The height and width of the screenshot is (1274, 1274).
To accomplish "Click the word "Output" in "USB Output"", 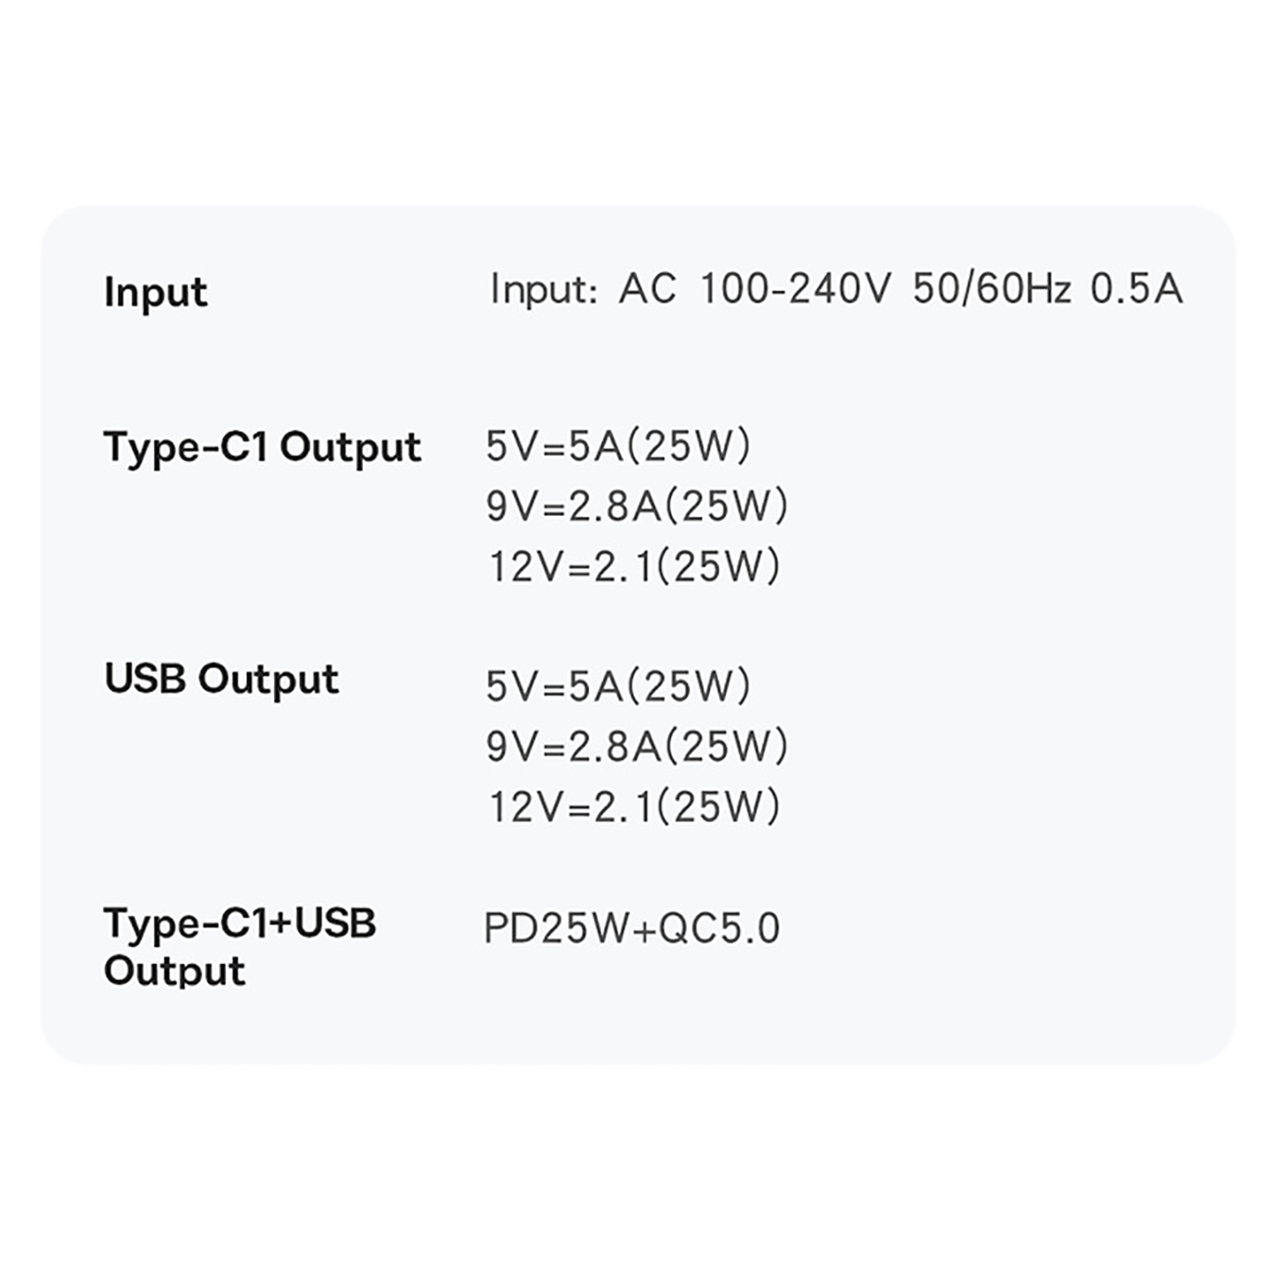I will pos(268,679).
